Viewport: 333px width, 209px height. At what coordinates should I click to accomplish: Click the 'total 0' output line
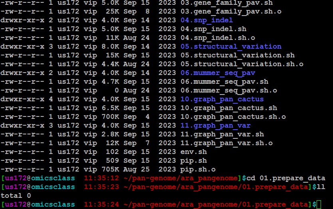click(x=16, y=195)
